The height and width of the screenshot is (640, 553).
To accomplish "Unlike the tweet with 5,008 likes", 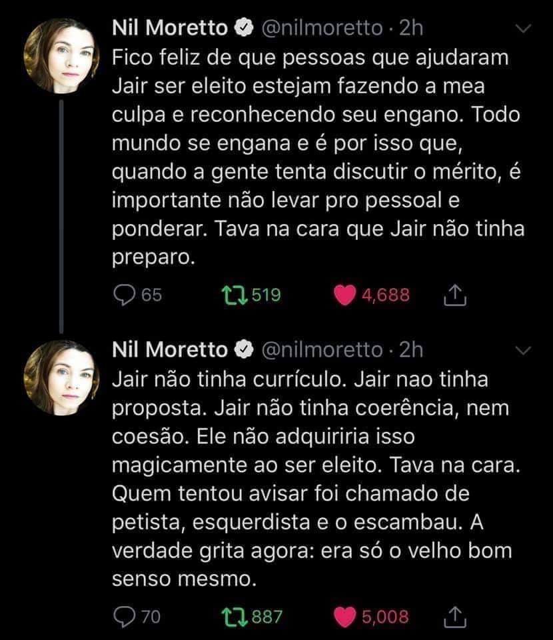I will [345, 617].
